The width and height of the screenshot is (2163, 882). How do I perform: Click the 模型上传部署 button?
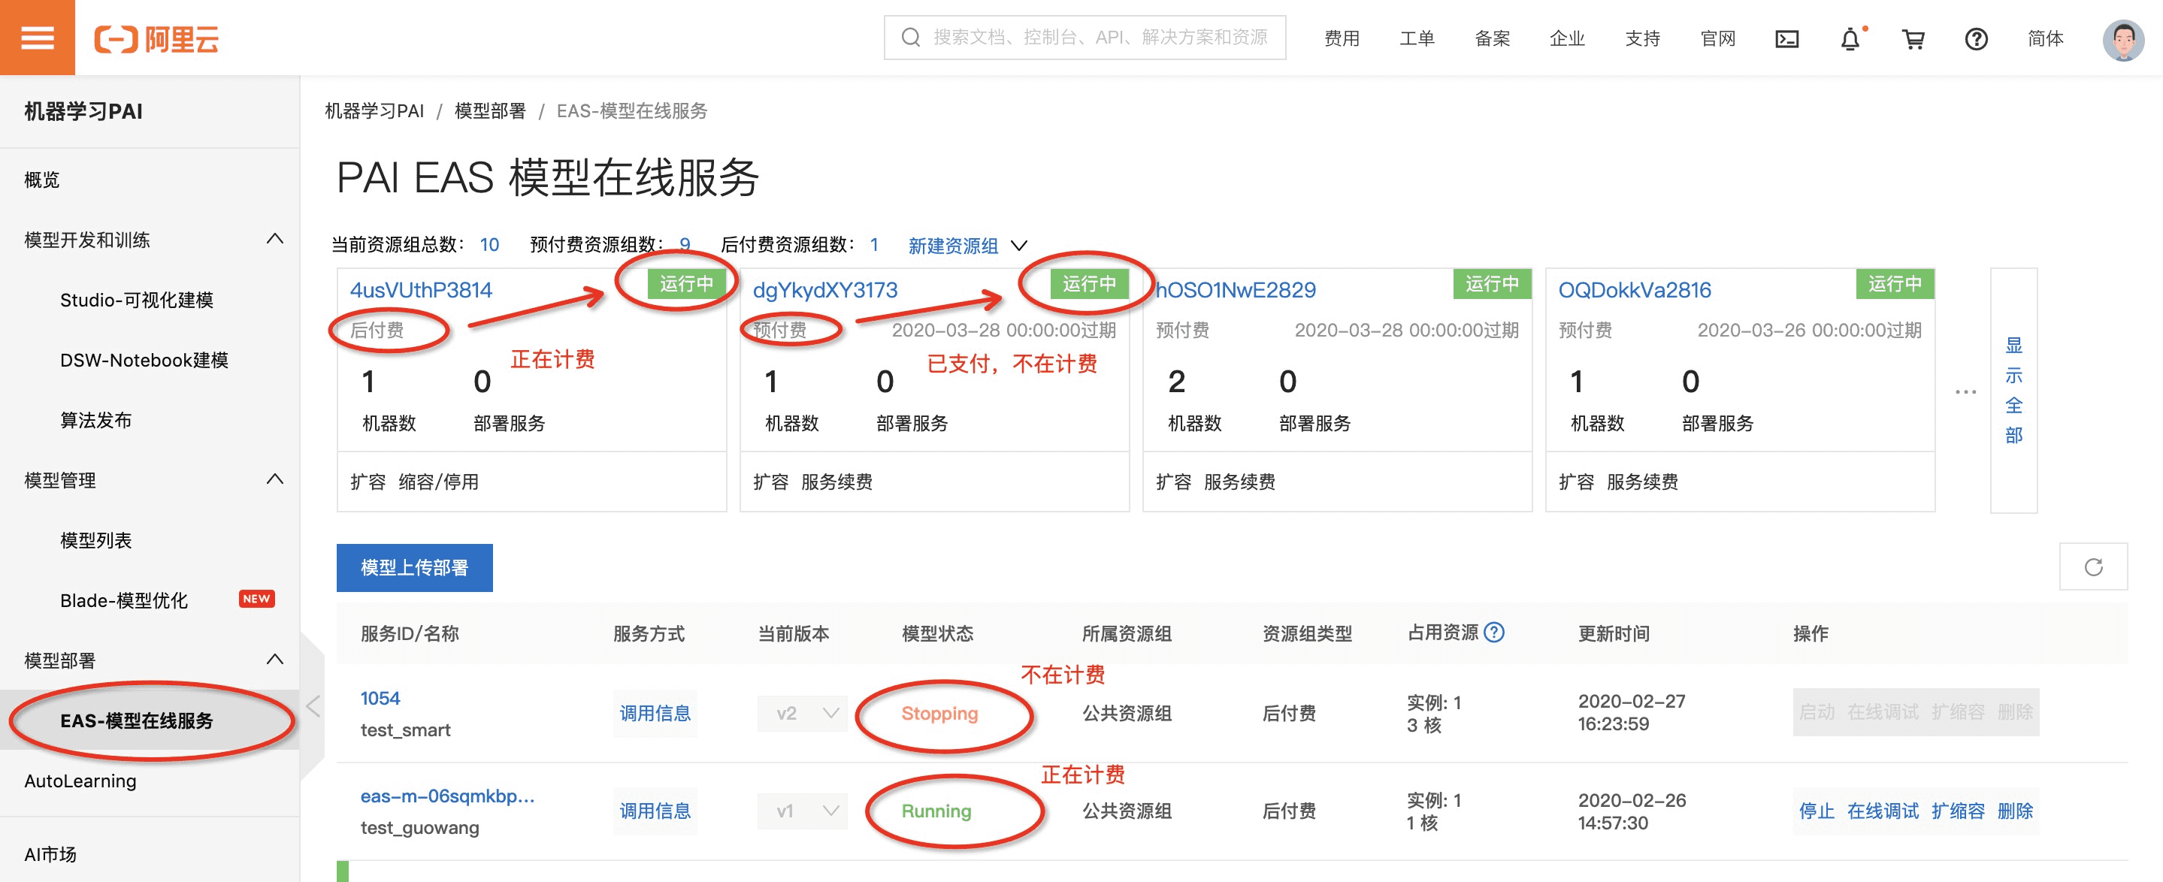[x=414, y=567]
